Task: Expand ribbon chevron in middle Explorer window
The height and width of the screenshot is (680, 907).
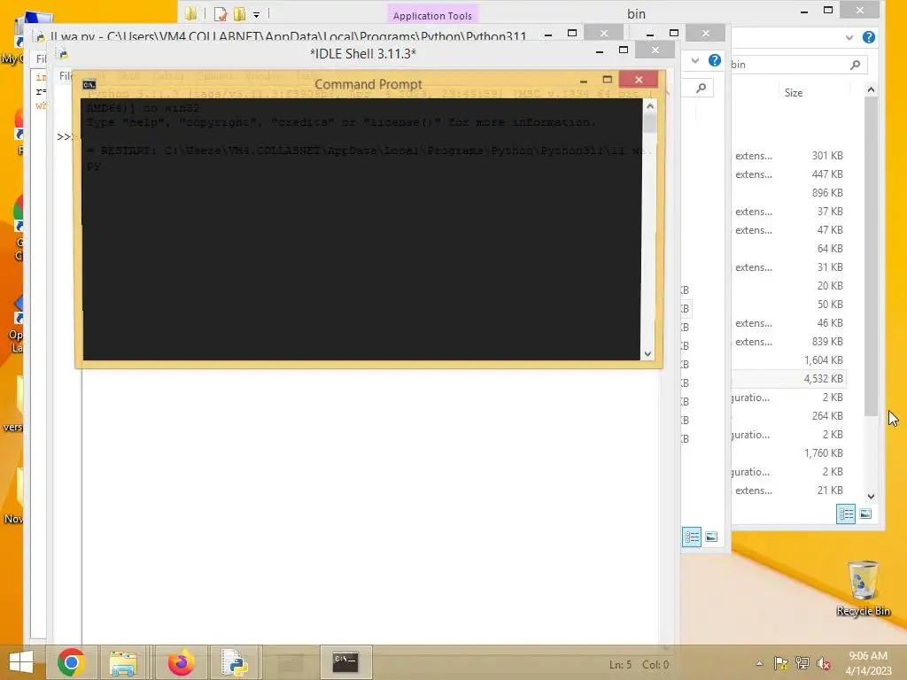Action: click(695, 60)
